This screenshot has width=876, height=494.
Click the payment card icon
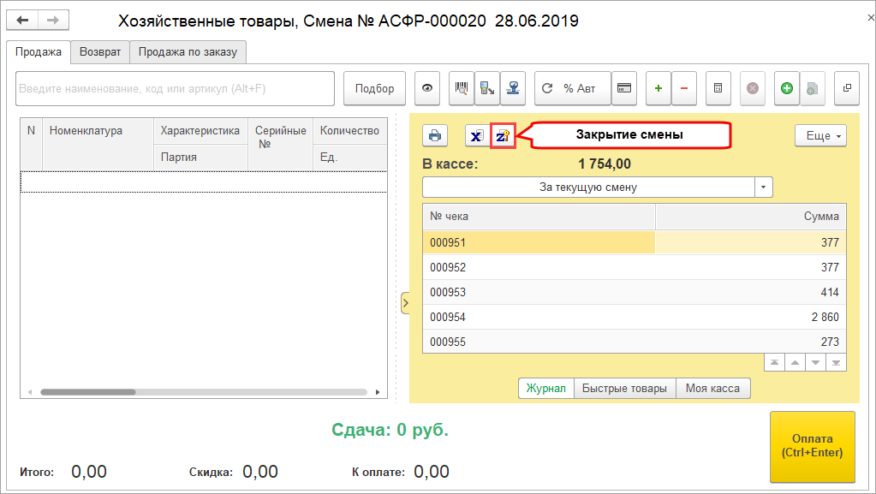click(624, 88)
